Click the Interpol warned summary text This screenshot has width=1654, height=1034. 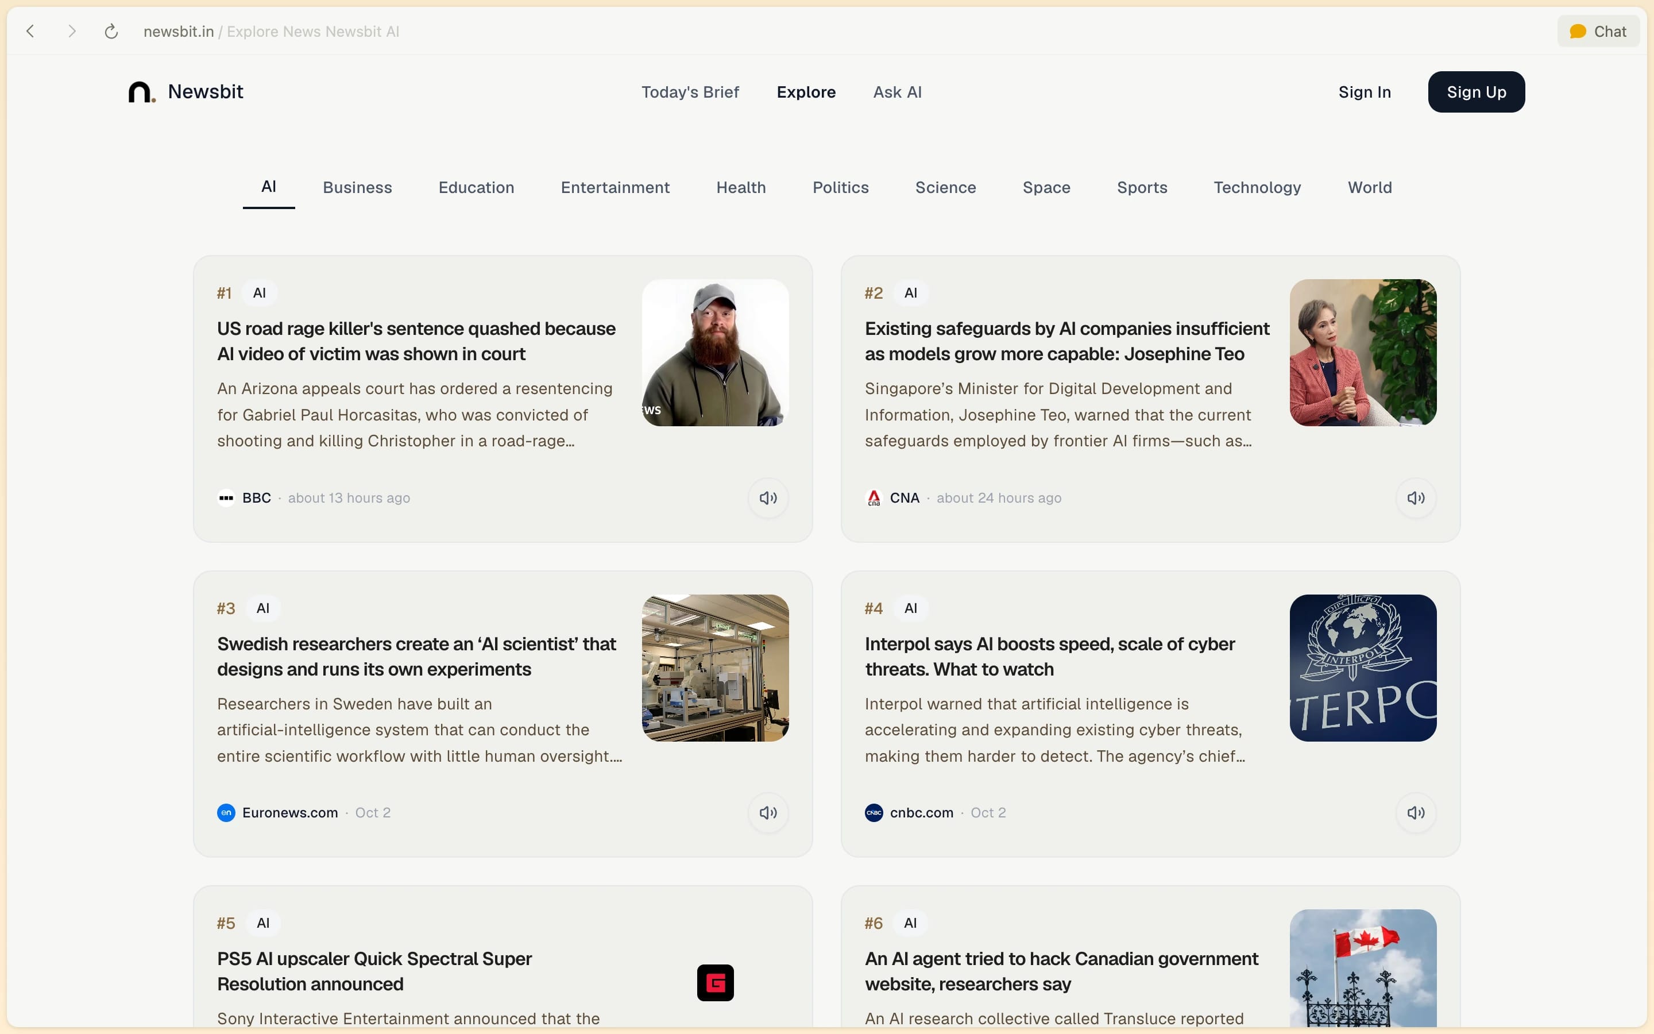[1054, 730]
